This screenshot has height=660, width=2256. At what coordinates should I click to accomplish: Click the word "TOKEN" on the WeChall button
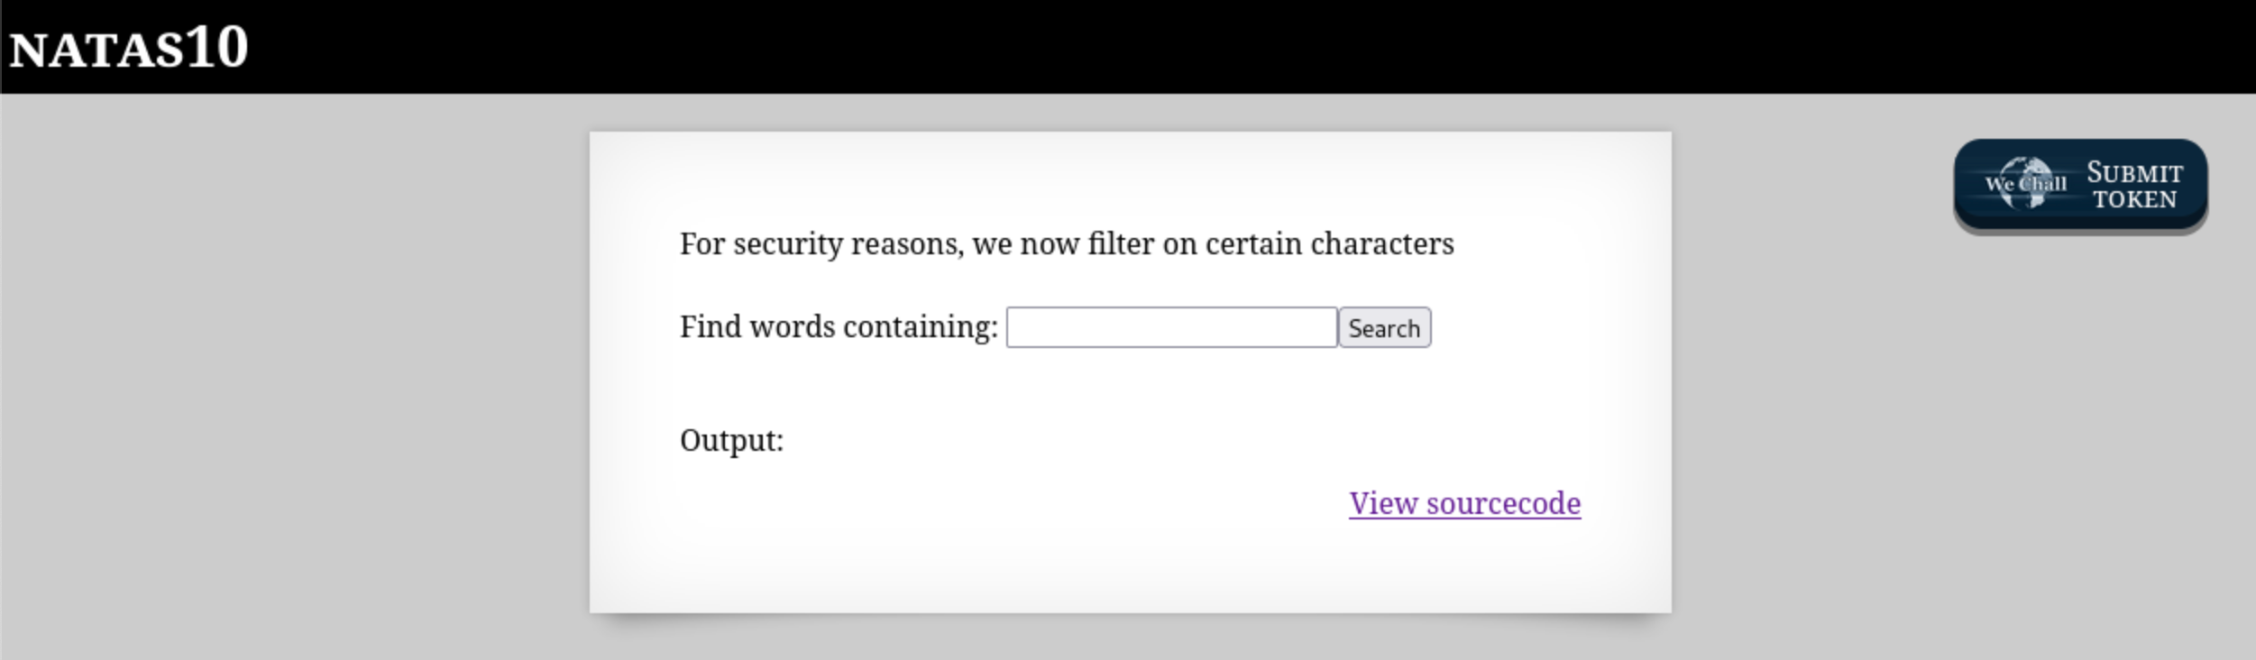[2134, 199]
